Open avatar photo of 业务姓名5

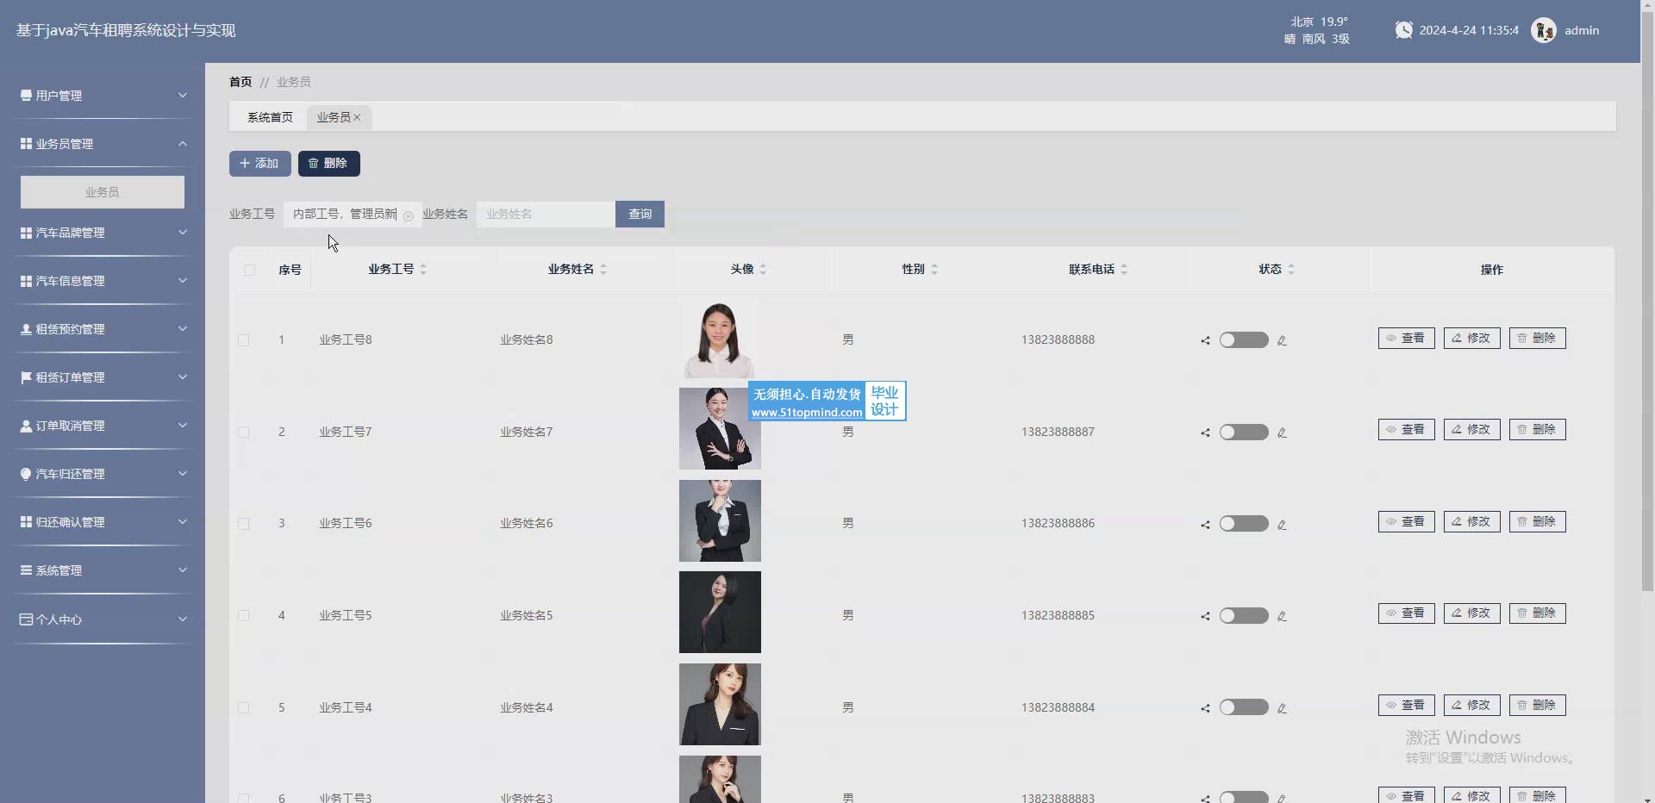pyautogui.click(x=720, y=612)
